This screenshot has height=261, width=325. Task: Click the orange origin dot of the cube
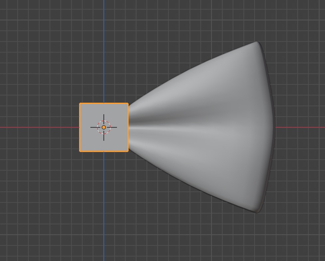(104, 127)
